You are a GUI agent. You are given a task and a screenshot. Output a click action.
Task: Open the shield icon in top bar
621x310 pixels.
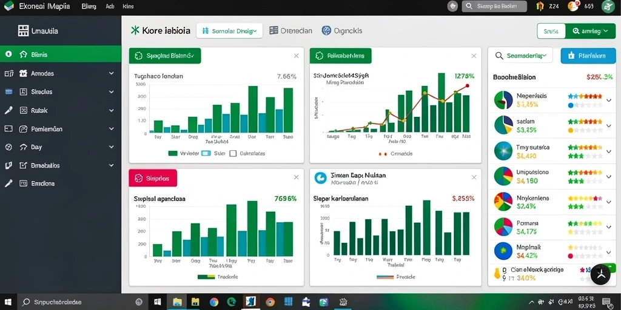click(x=452, y=6)
